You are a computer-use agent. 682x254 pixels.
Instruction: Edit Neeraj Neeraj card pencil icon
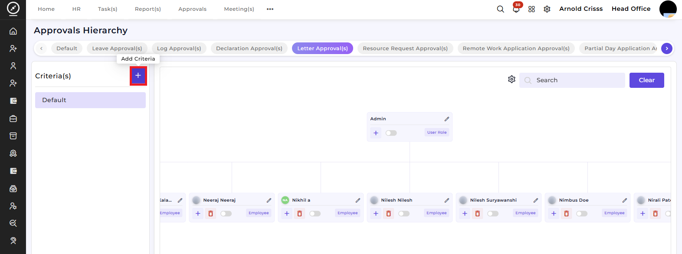pyautogui.click(x=269, y=200)
